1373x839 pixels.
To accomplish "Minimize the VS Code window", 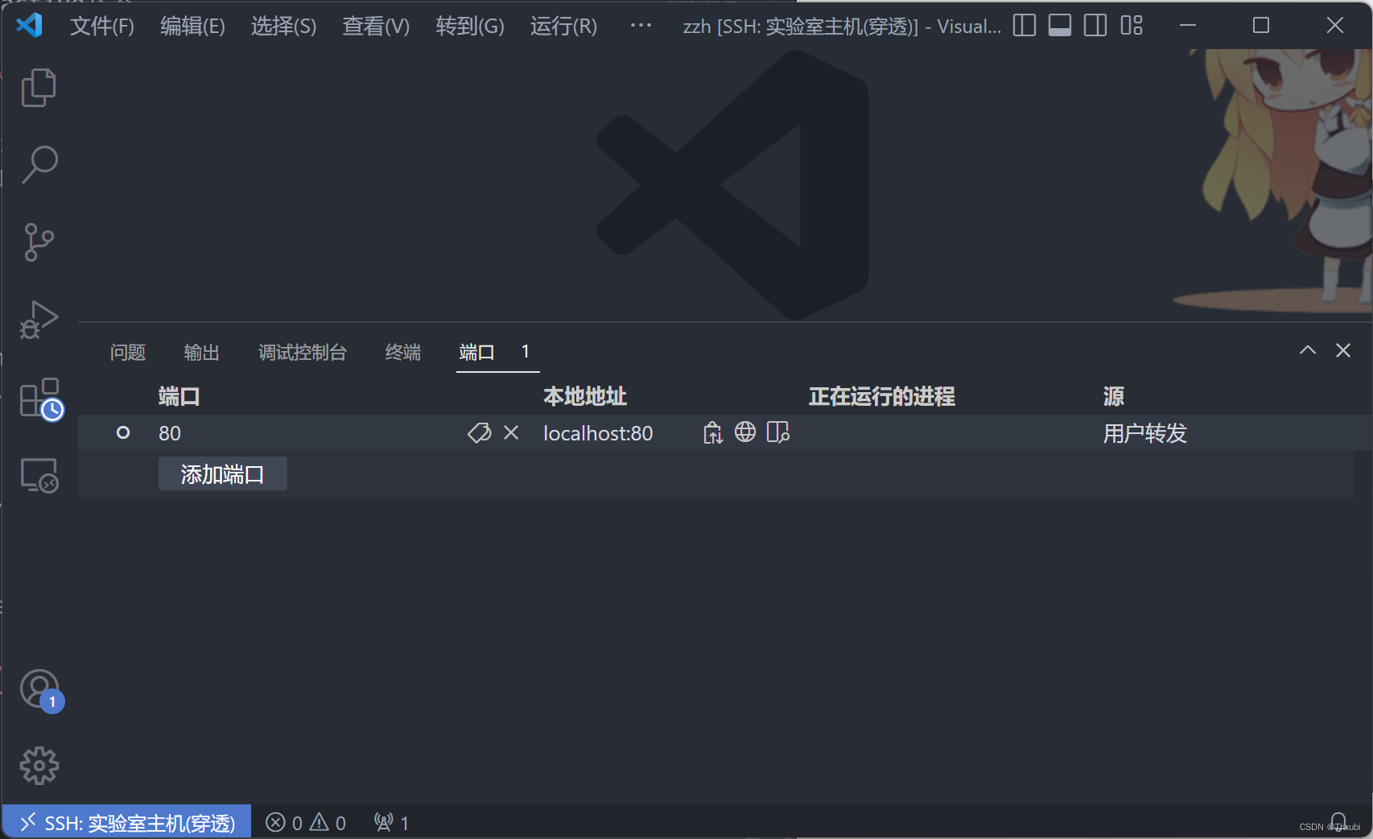I will click(1188, 26).
